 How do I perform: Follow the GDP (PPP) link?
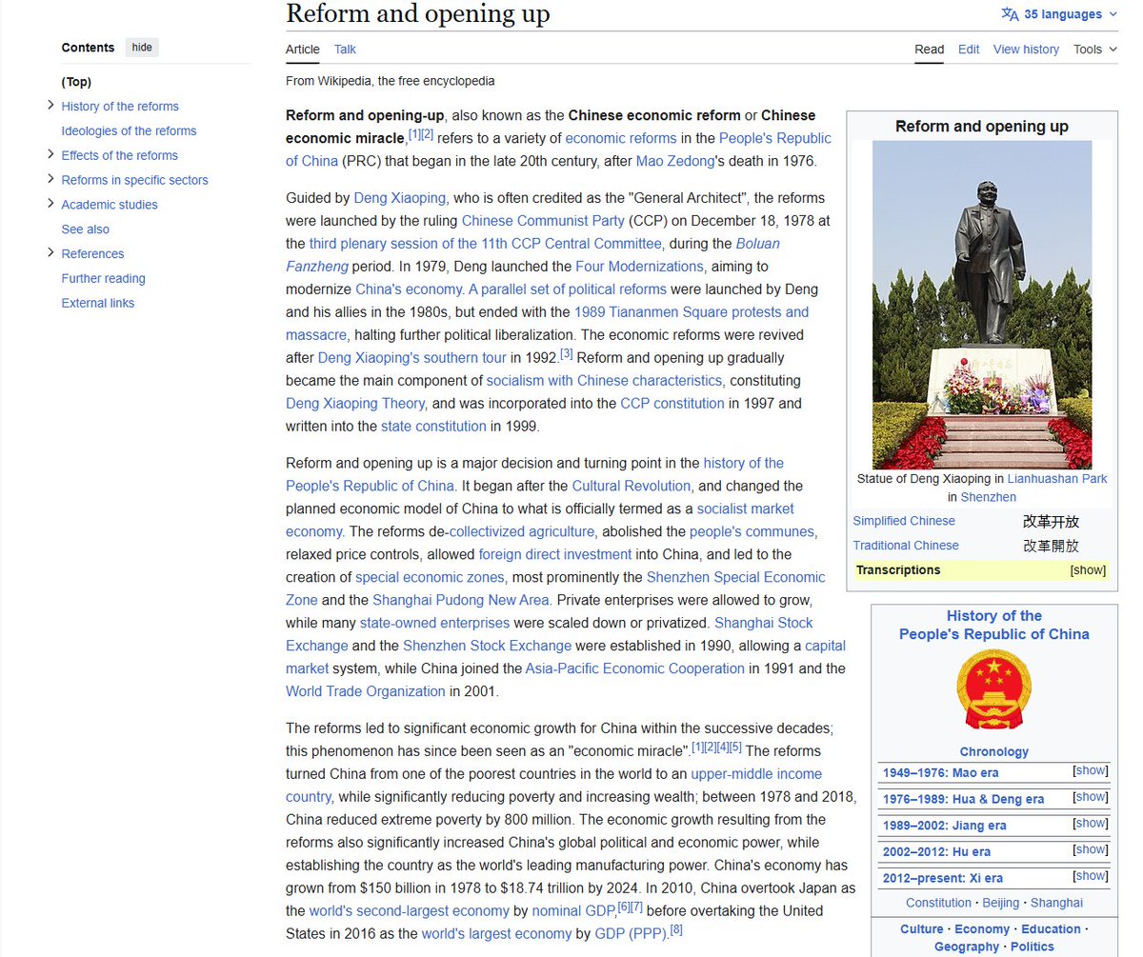point(632,934)
